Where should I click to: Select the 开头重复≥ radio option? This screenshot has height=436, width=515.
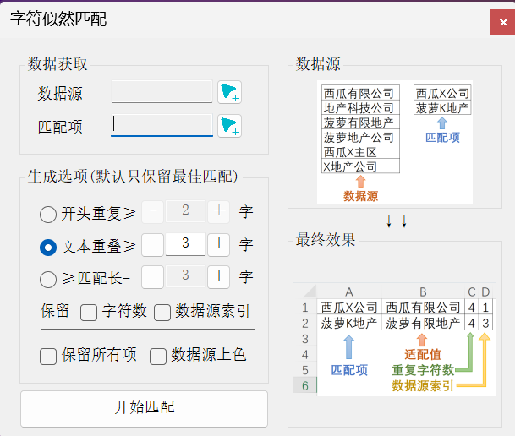(49, 212)
